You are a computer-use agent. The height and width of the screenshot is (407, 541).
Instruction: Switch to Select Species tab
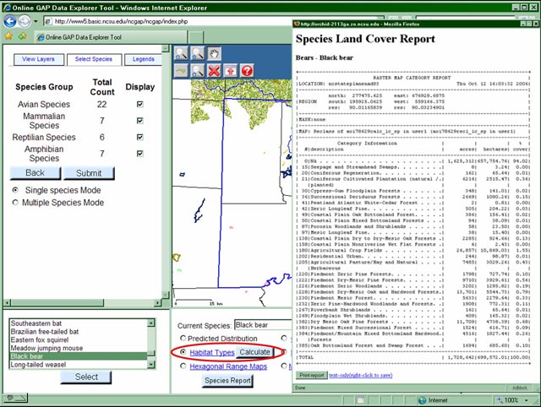coord(94,59)
